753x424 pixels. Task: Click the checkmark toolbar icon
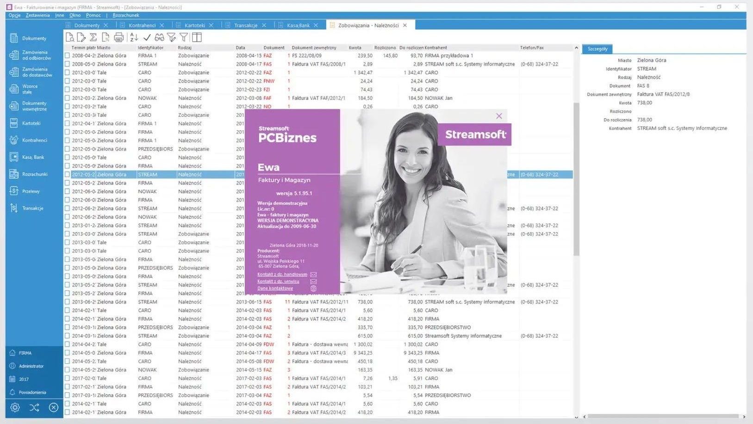[147, 38]
